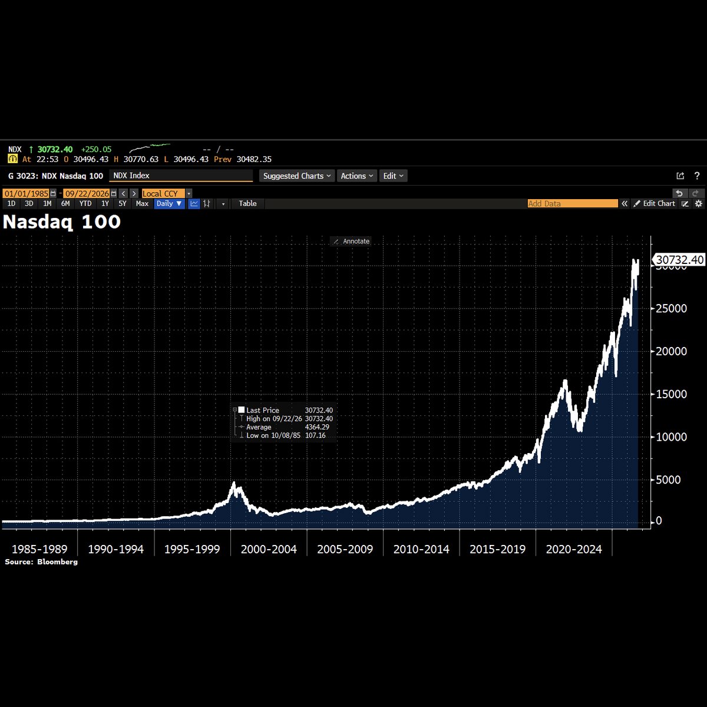Select the 1Y range tab
This screenshot has height=707, width=707.
[x=105, y=203]
